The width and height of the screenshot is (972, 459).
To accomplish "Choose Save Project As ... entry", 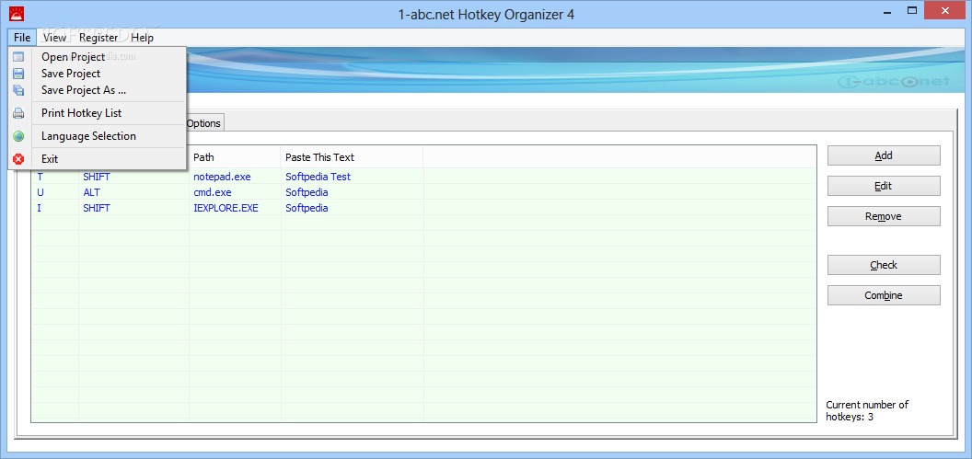I will pos(98,90).
